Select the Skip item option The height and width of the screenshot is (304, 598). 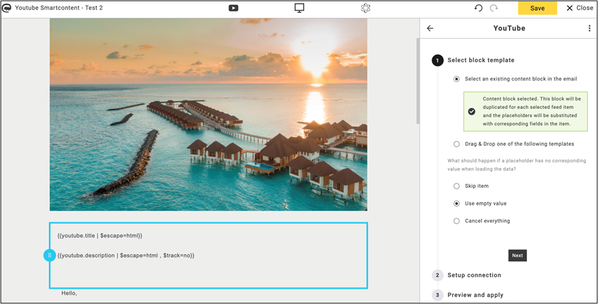click(x=457, y=186)
